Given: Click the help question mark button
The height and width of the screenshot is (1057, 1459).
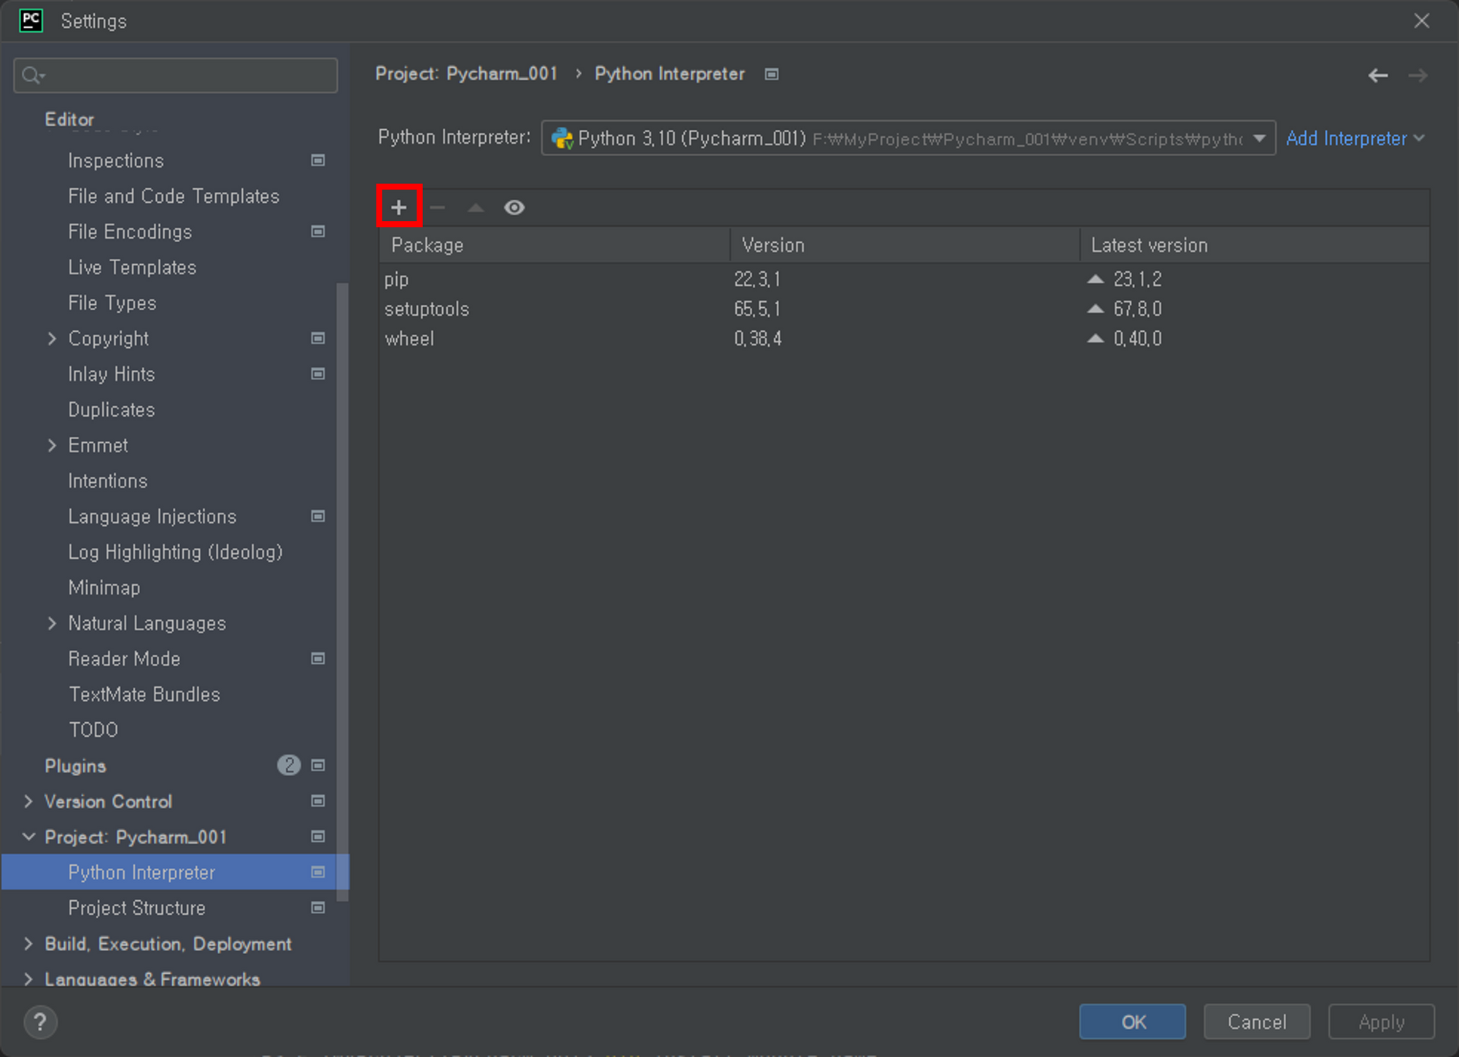Looking at the screenshot, I should 40,1022.
